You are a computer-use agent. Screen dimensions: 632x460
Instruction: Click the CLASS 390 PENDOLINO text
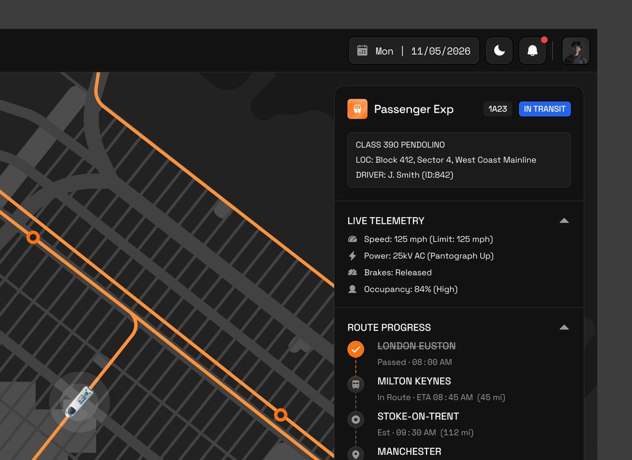pos(400,145)
